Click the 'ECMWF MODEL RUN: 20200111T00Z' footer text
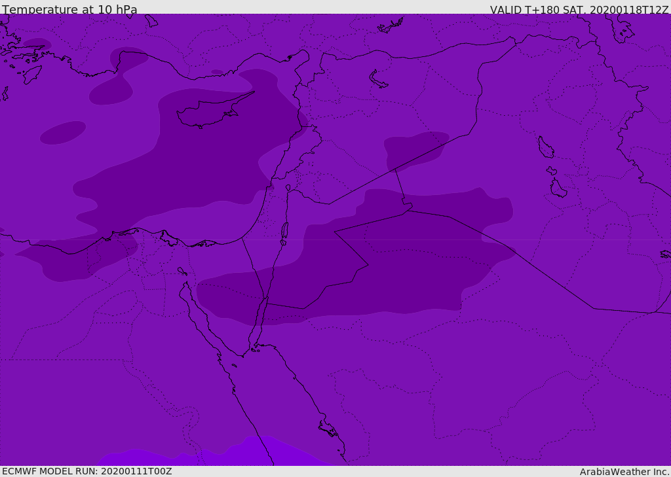 click(x=87, y=471)
